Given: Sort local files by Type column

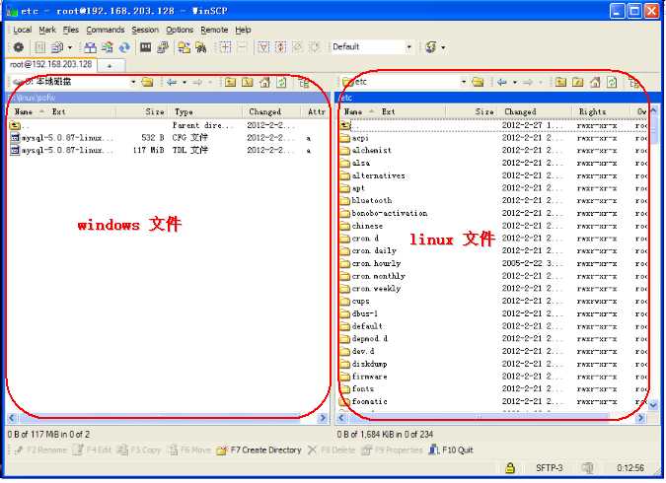Looking at the screenshot, I should coord(205,112).
